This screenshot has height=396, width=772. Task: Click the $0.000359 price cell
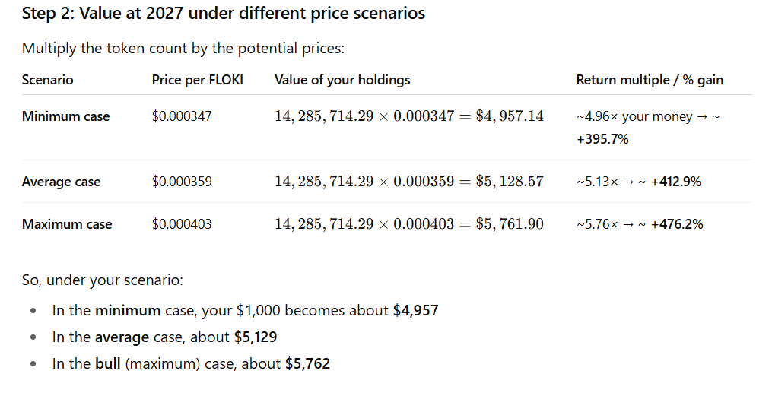point(182,182)
